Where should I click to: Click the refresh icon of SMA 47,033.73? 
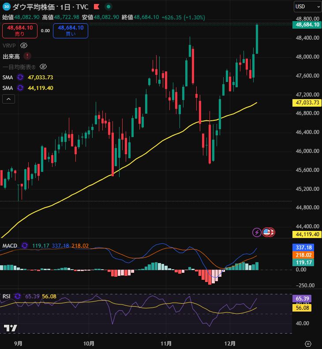[20, 77]
